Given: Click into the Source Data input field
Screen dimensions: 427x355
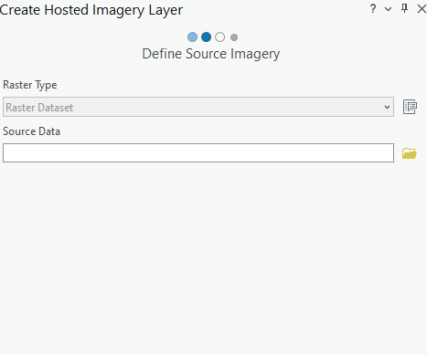Looking at the screenshot, I should click(198, 152).
